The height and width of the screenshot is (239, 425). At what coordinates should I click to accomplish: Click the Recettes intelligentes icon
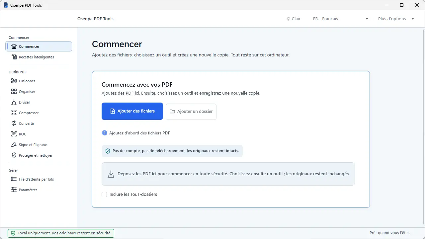point(14,57)
